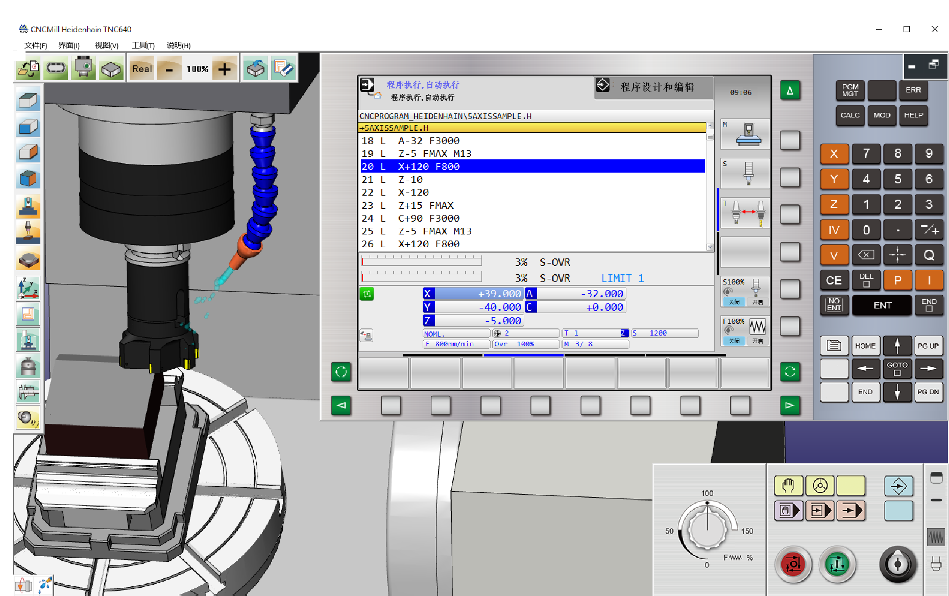Click the orange X axis key
The image size is (949, 596).
click(x=834, y=153)
